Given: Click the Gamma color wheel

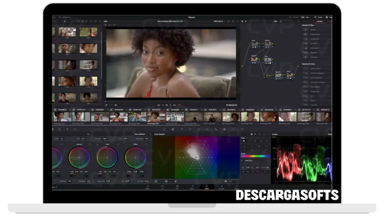Looking at the screenshot, I should [x=79, y=157].
